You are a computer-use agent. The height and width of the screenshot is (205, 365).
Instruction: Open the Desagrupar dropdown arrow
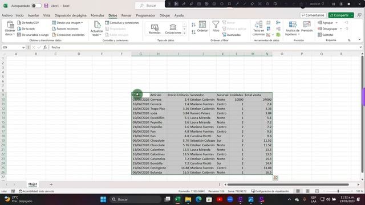[341, 29]
